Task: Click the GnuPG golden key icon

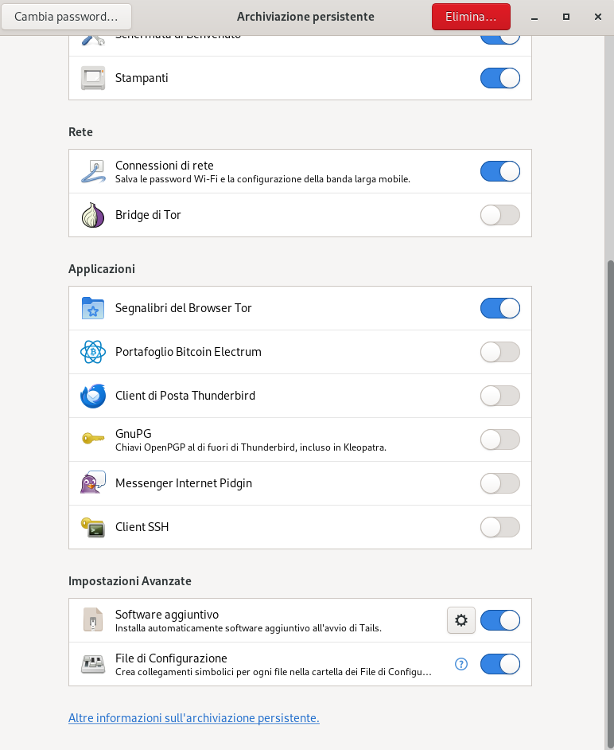Action: pyautogui.click(x=93, y=438)
